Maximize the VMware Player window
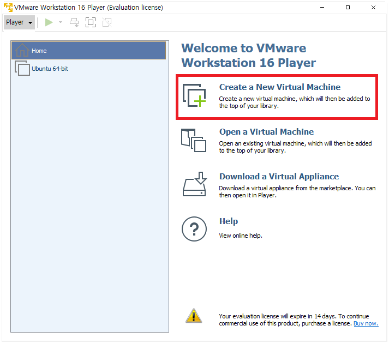This screenshot has width=389, height=344. coord(348,8)
